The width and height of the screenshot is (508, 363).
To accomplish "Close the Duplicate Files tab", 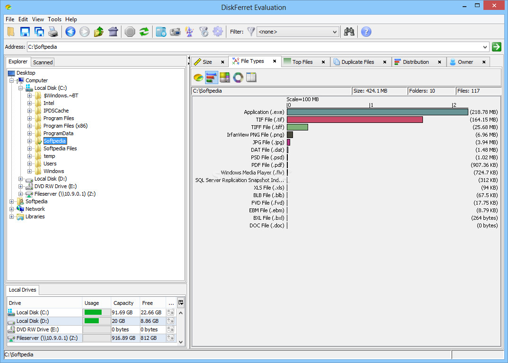I will coord(385,62).
